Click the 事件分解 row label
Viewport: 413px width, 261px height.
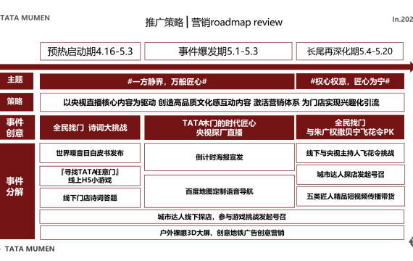[17, 191]
